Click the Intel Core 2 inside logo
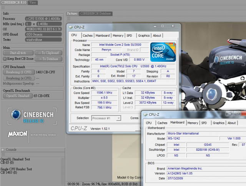246x186 pixels. point(163,52)
